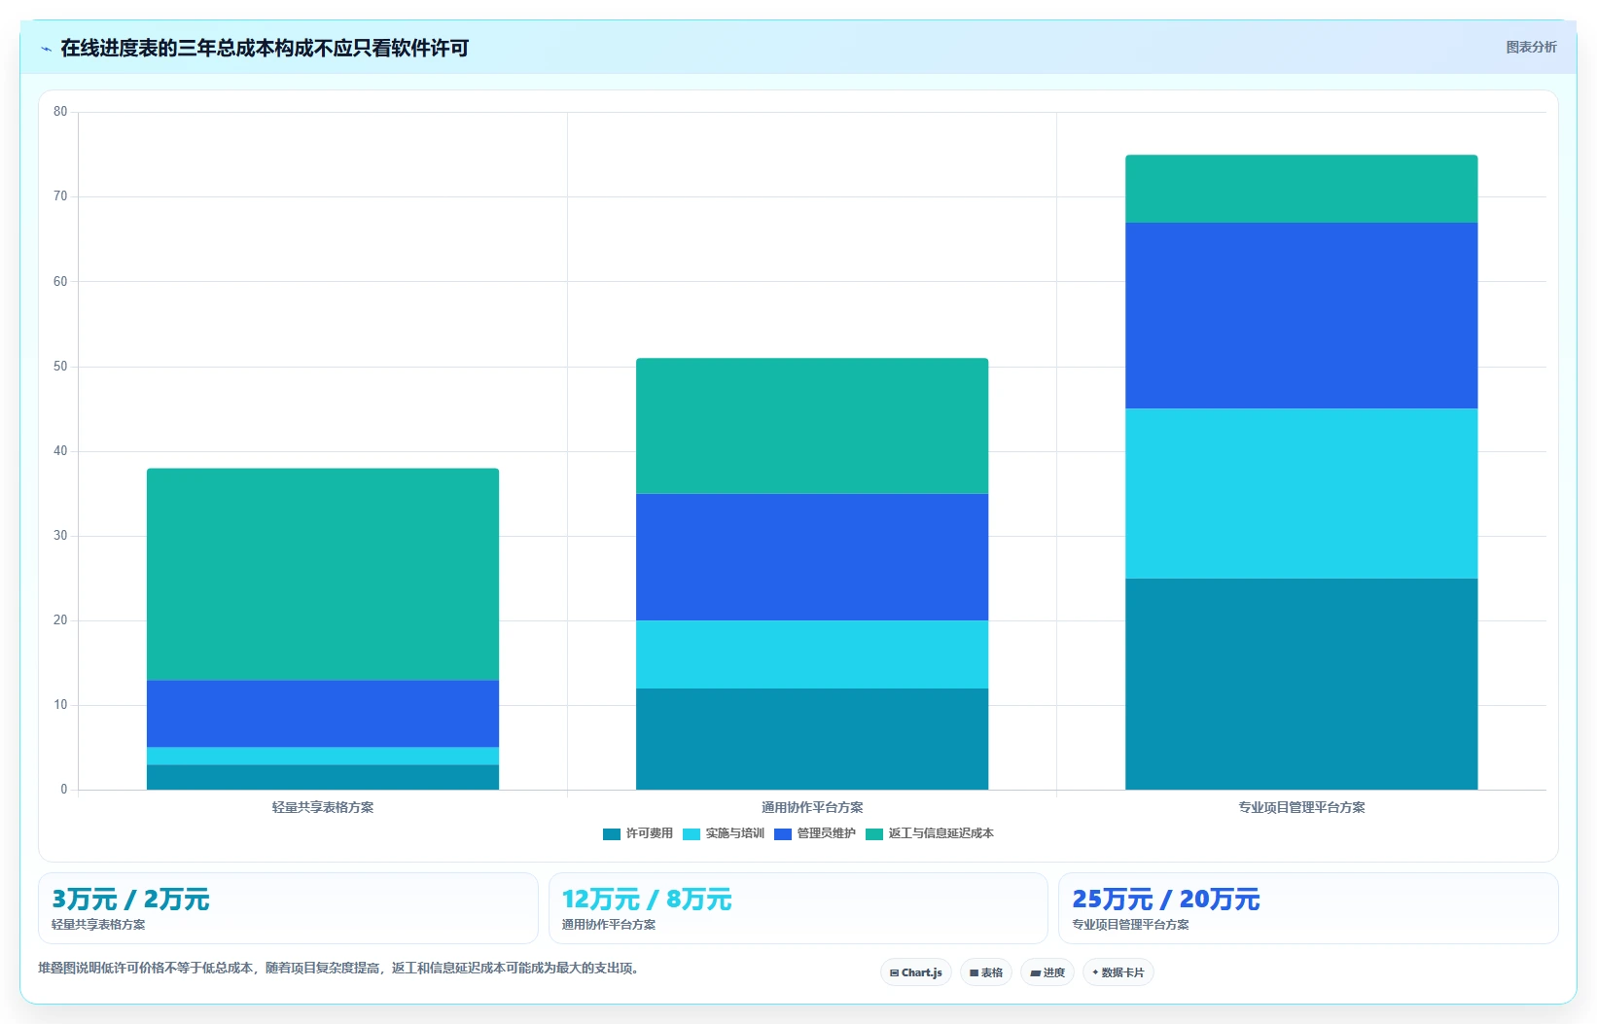The width and height of the screenshot is (1597, 1024).
Task: Click the 许可费用 segment of the 轻量共享表格方案 bar
Action: [323, 777]
